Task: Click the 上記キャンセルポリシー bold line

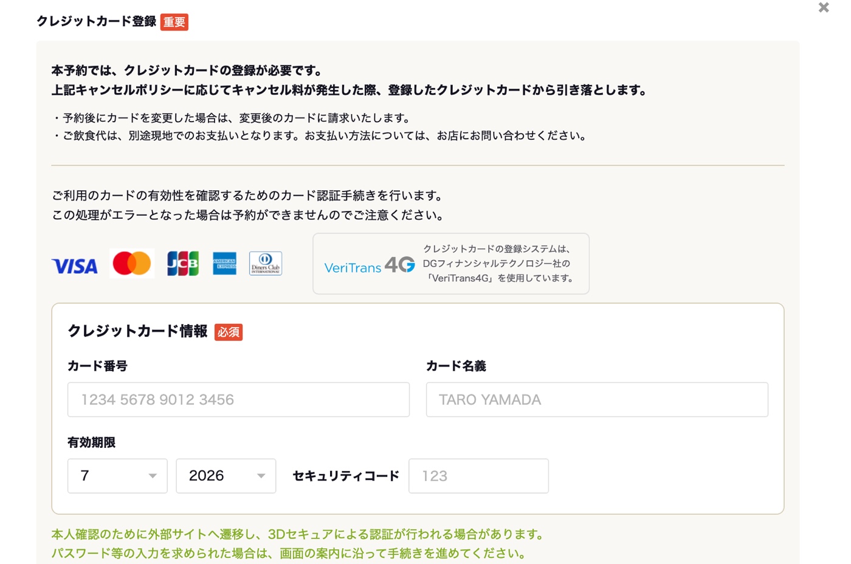Action: click(350, 90)
